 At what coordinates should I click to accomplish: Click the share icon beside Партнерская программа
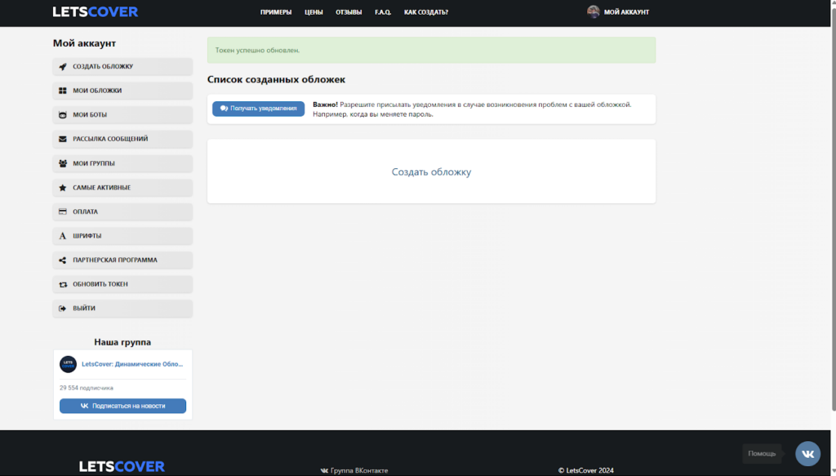coord(62,260)
